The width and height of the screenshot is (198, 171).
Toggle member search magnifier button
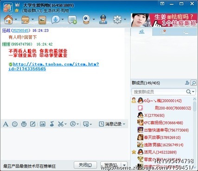coord(194,83)
